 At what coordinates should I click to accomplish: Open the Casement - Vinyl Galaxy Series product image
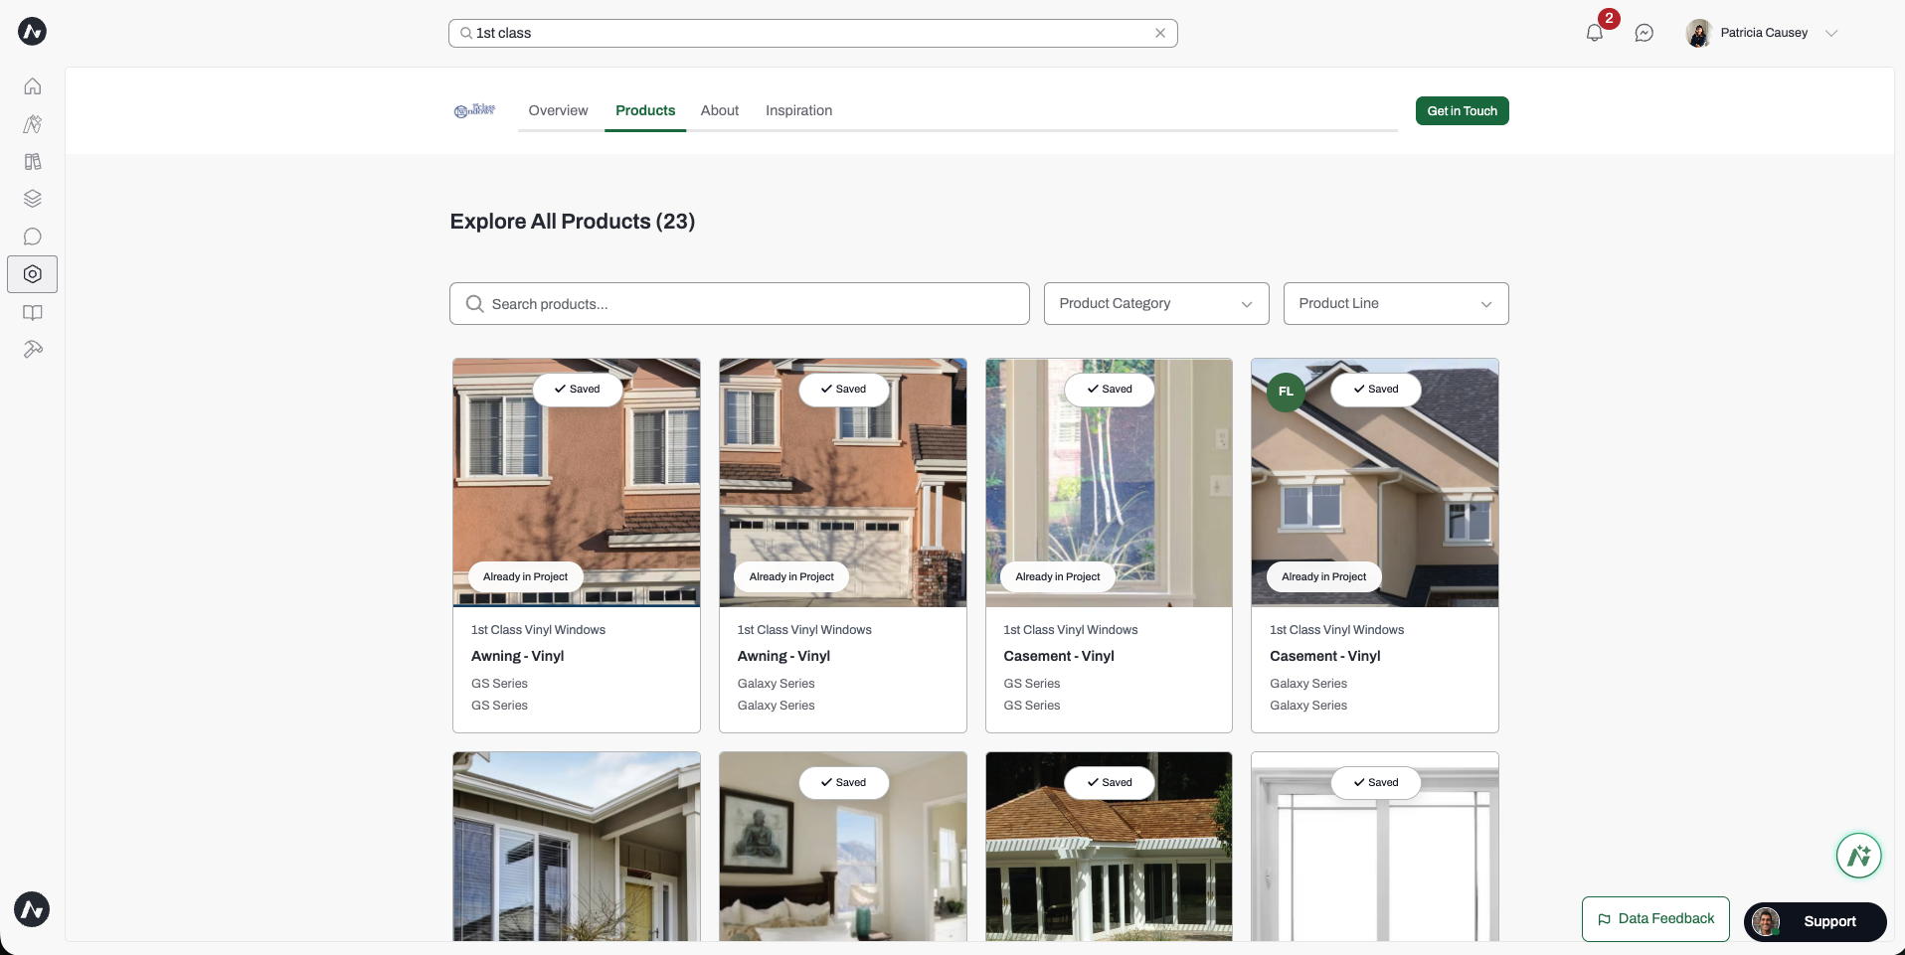[x=1375, y=483]
